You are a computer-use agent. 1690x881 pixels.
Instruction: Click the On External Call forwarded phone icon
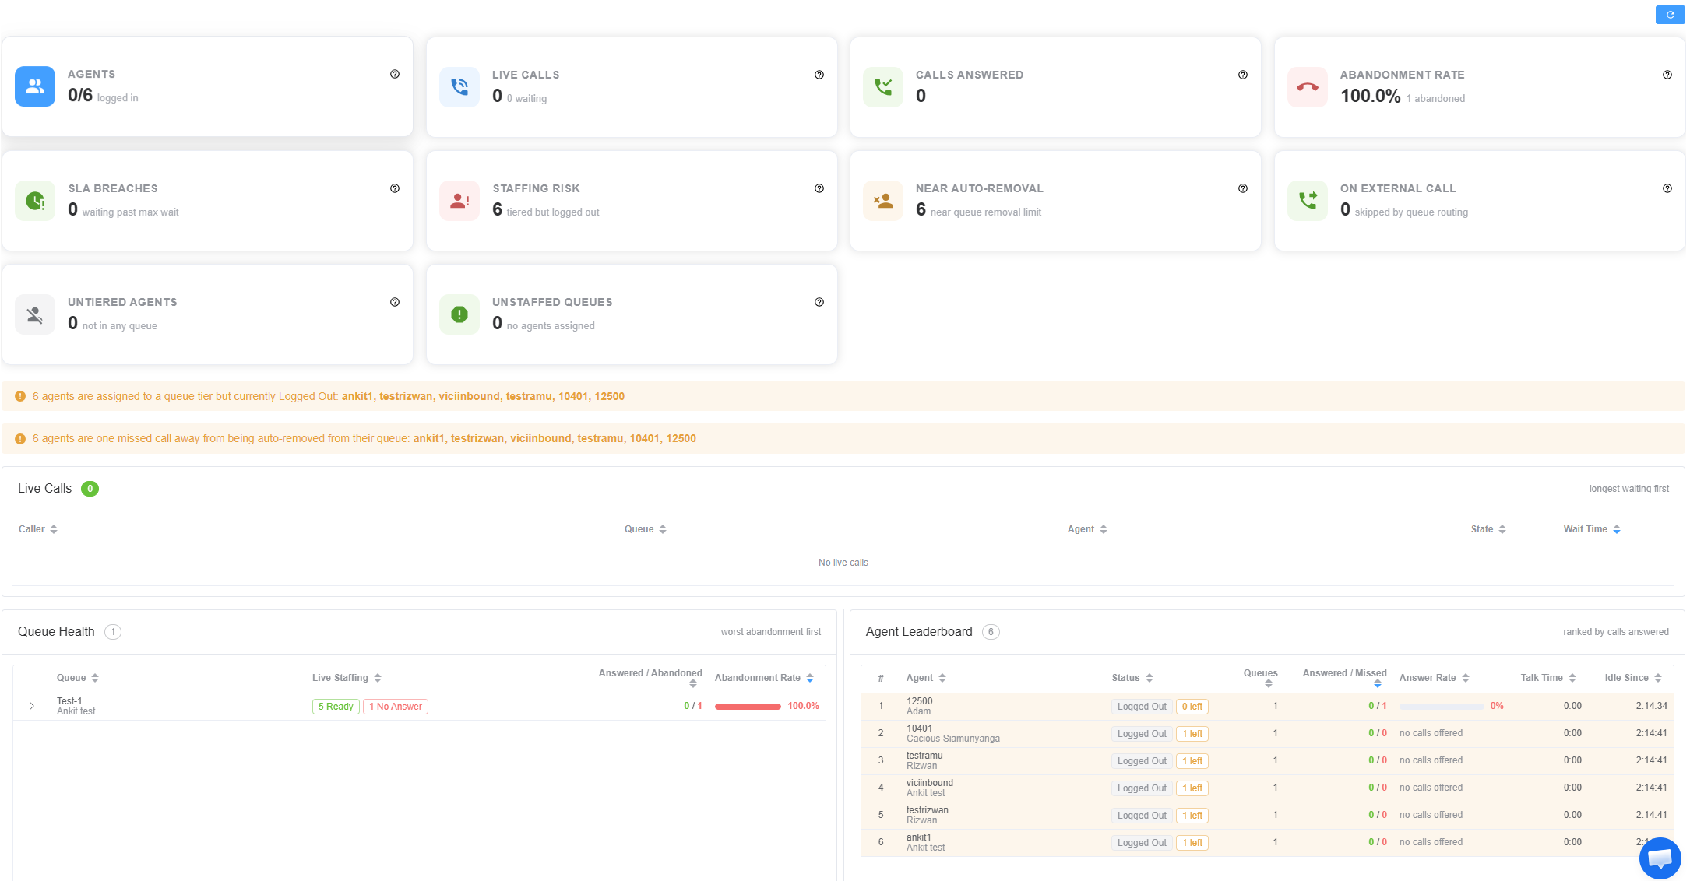pyautogui.click(x=1308, y=201)
